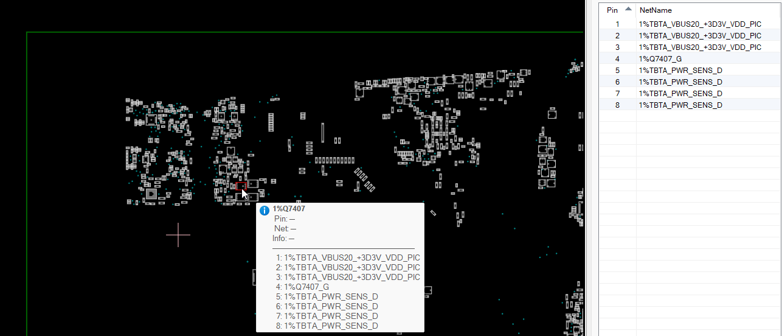Click tooltip line 1: TBTA_VBUS20_+3D3V_VDD_PIC

click(x=348, y=257)
